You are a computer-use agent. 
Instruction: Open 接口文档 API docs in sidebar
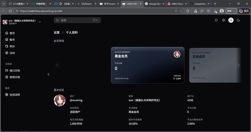coord(13,70)
